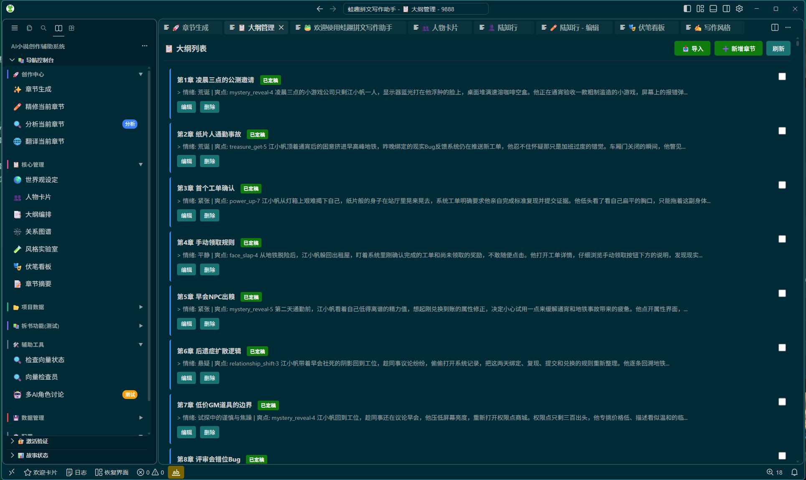Click the zoom level 18 indicator
Image resolution: width=806 pixels, height=480 pixels.
[x=775, y=472]
